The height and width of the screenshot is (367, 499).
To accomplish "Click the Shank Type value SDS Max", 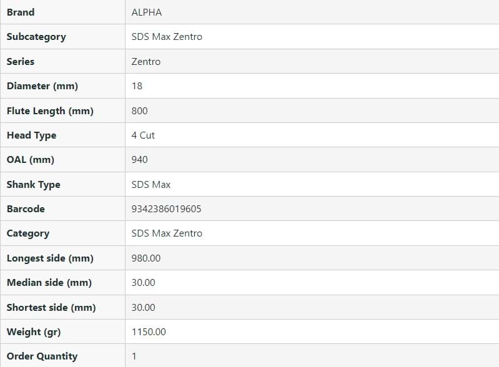I will 151,185.
